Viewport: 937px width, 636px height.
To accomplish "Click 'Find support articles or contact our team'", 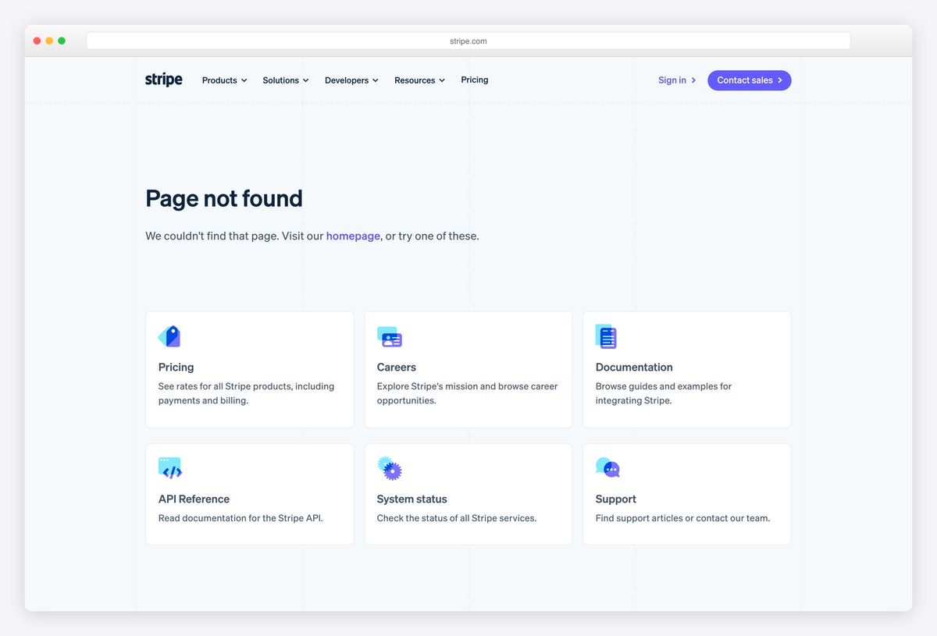I will tap(683, 518).
